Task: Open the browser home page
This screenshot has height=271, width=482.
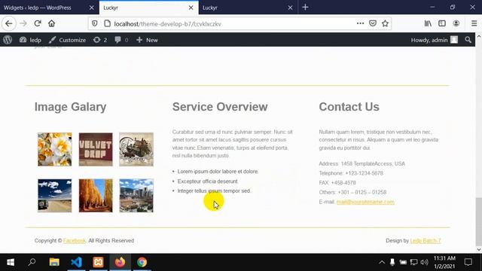Action: coord(51,23)
